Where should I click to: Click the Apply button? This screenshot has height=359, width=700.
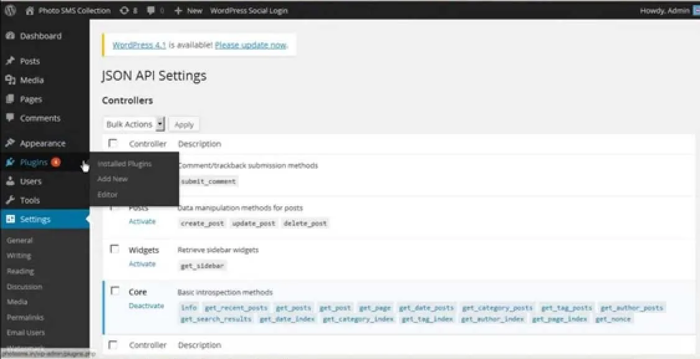[184, 125]
